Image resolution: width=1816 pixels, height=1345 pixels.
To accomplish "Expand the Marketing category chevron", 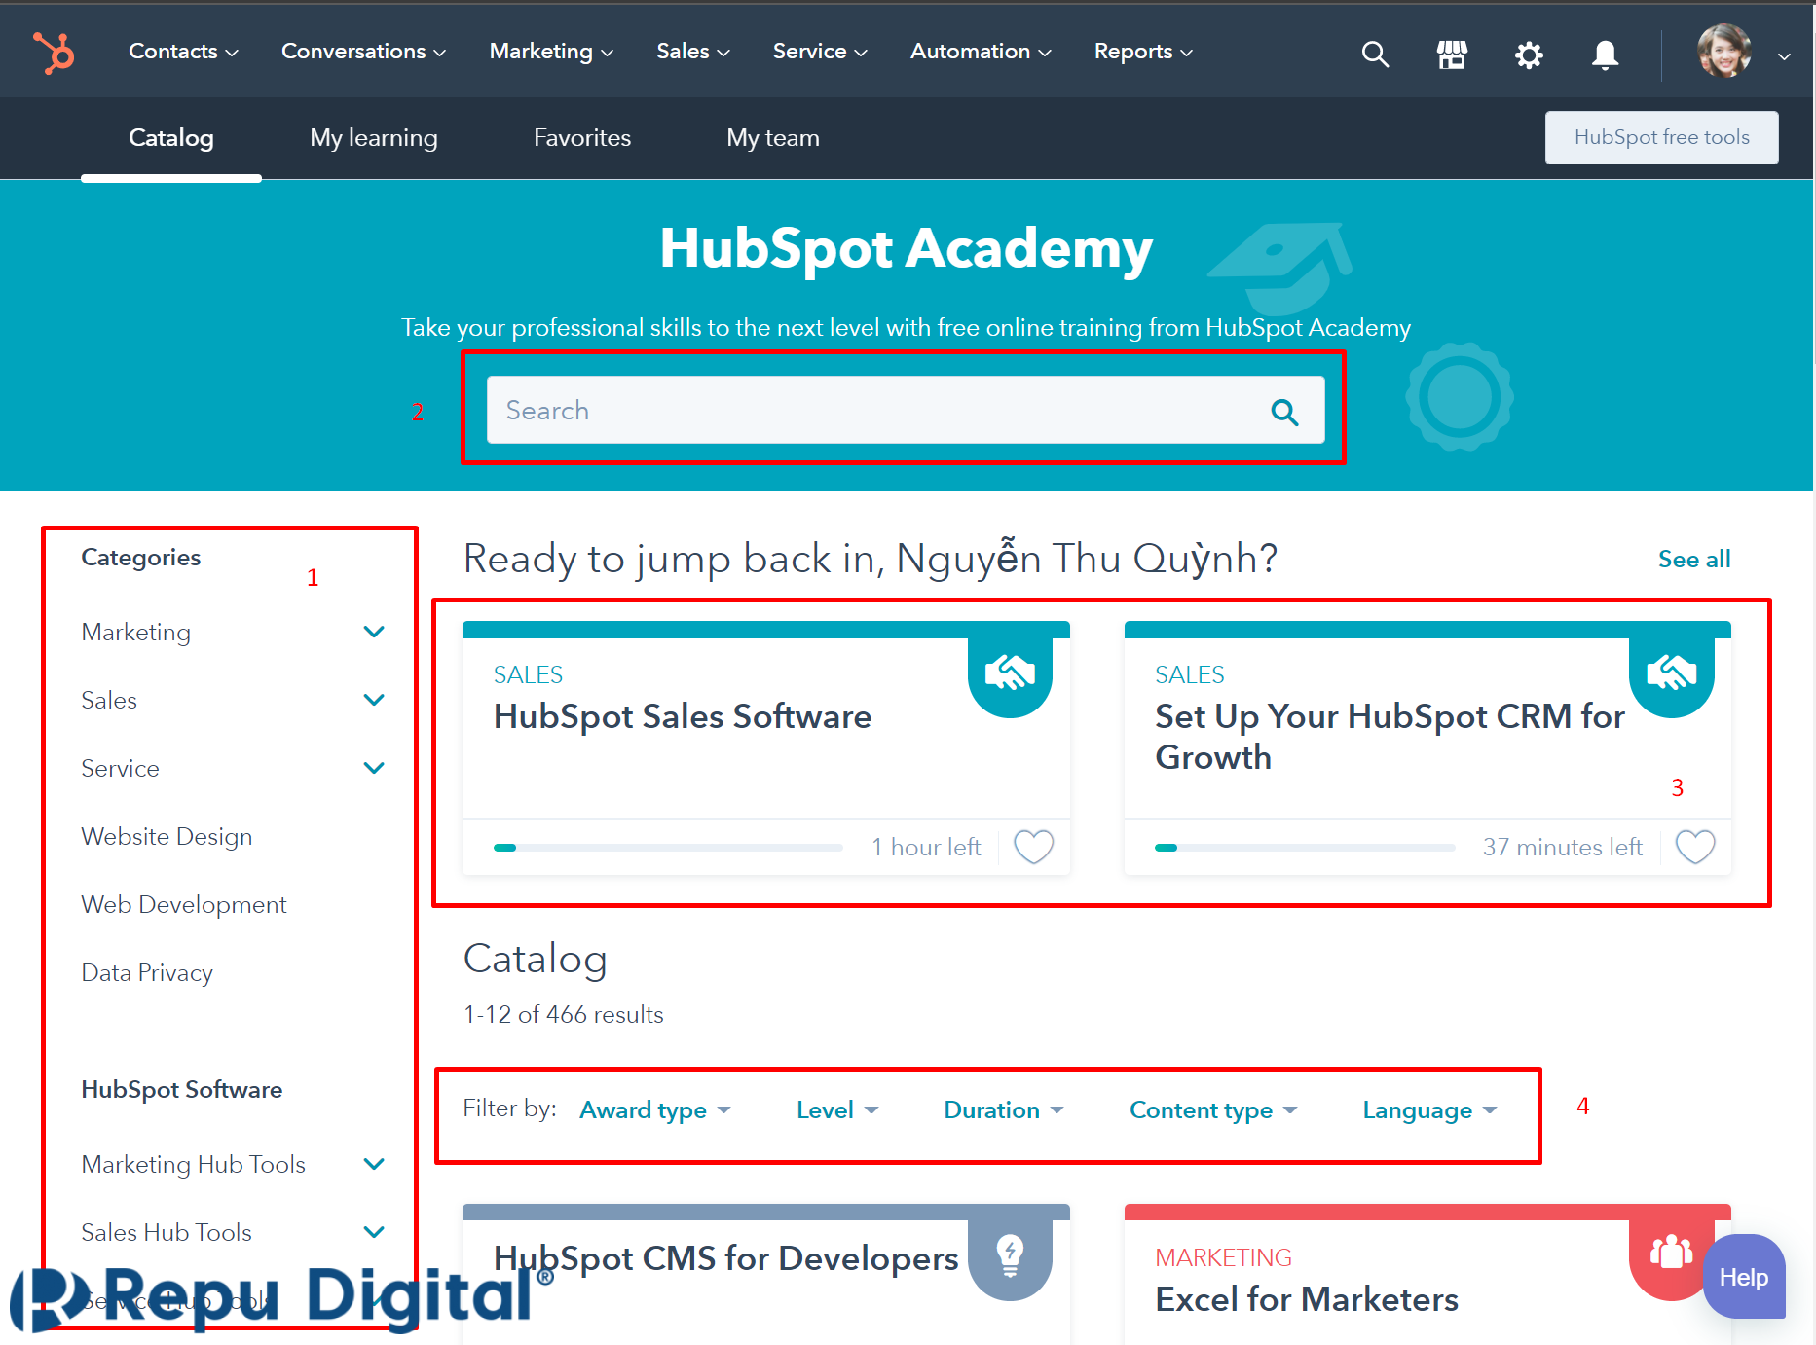I will pyautogui.click(x=374, y=632).
